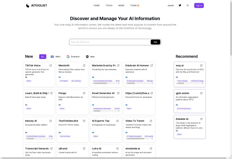This screenshot has height=159, width=232.
Task: Click the web platform icon on Reliable AI card
Action: 177,131
